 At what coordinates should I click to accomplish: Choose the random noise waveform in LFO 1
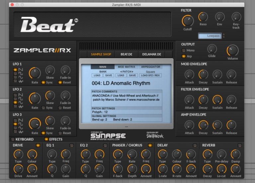15,81
